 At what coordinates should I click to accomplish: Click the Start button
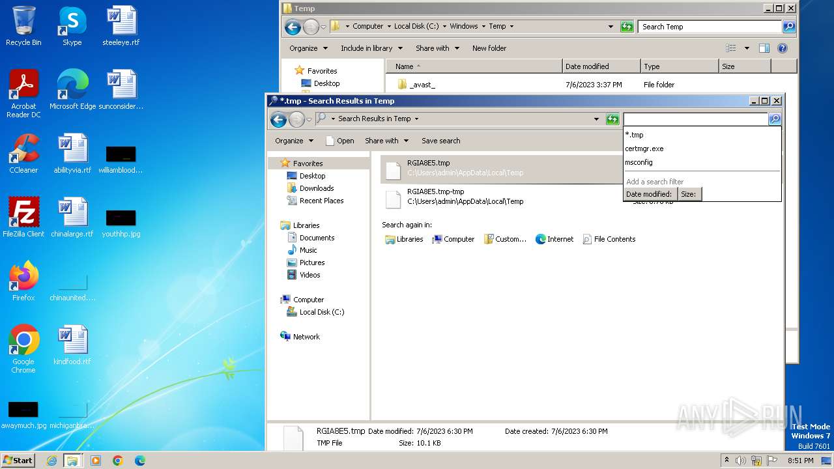click(x=18, y=460)
